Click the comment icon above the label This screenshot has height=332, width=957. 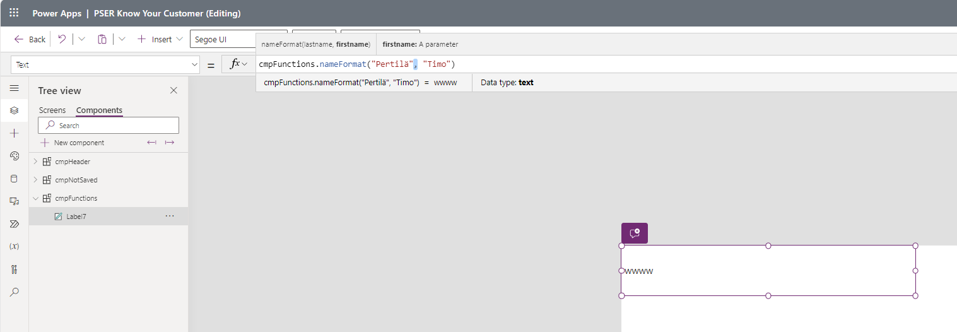(x=635, y=233)
